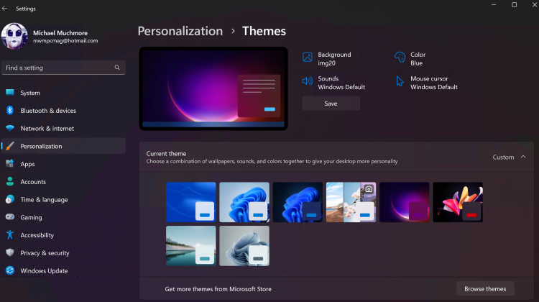The image size is (539, 302).
Task: Click the Background picture icon
Action: pyautogui.click(x=308, y=58)
